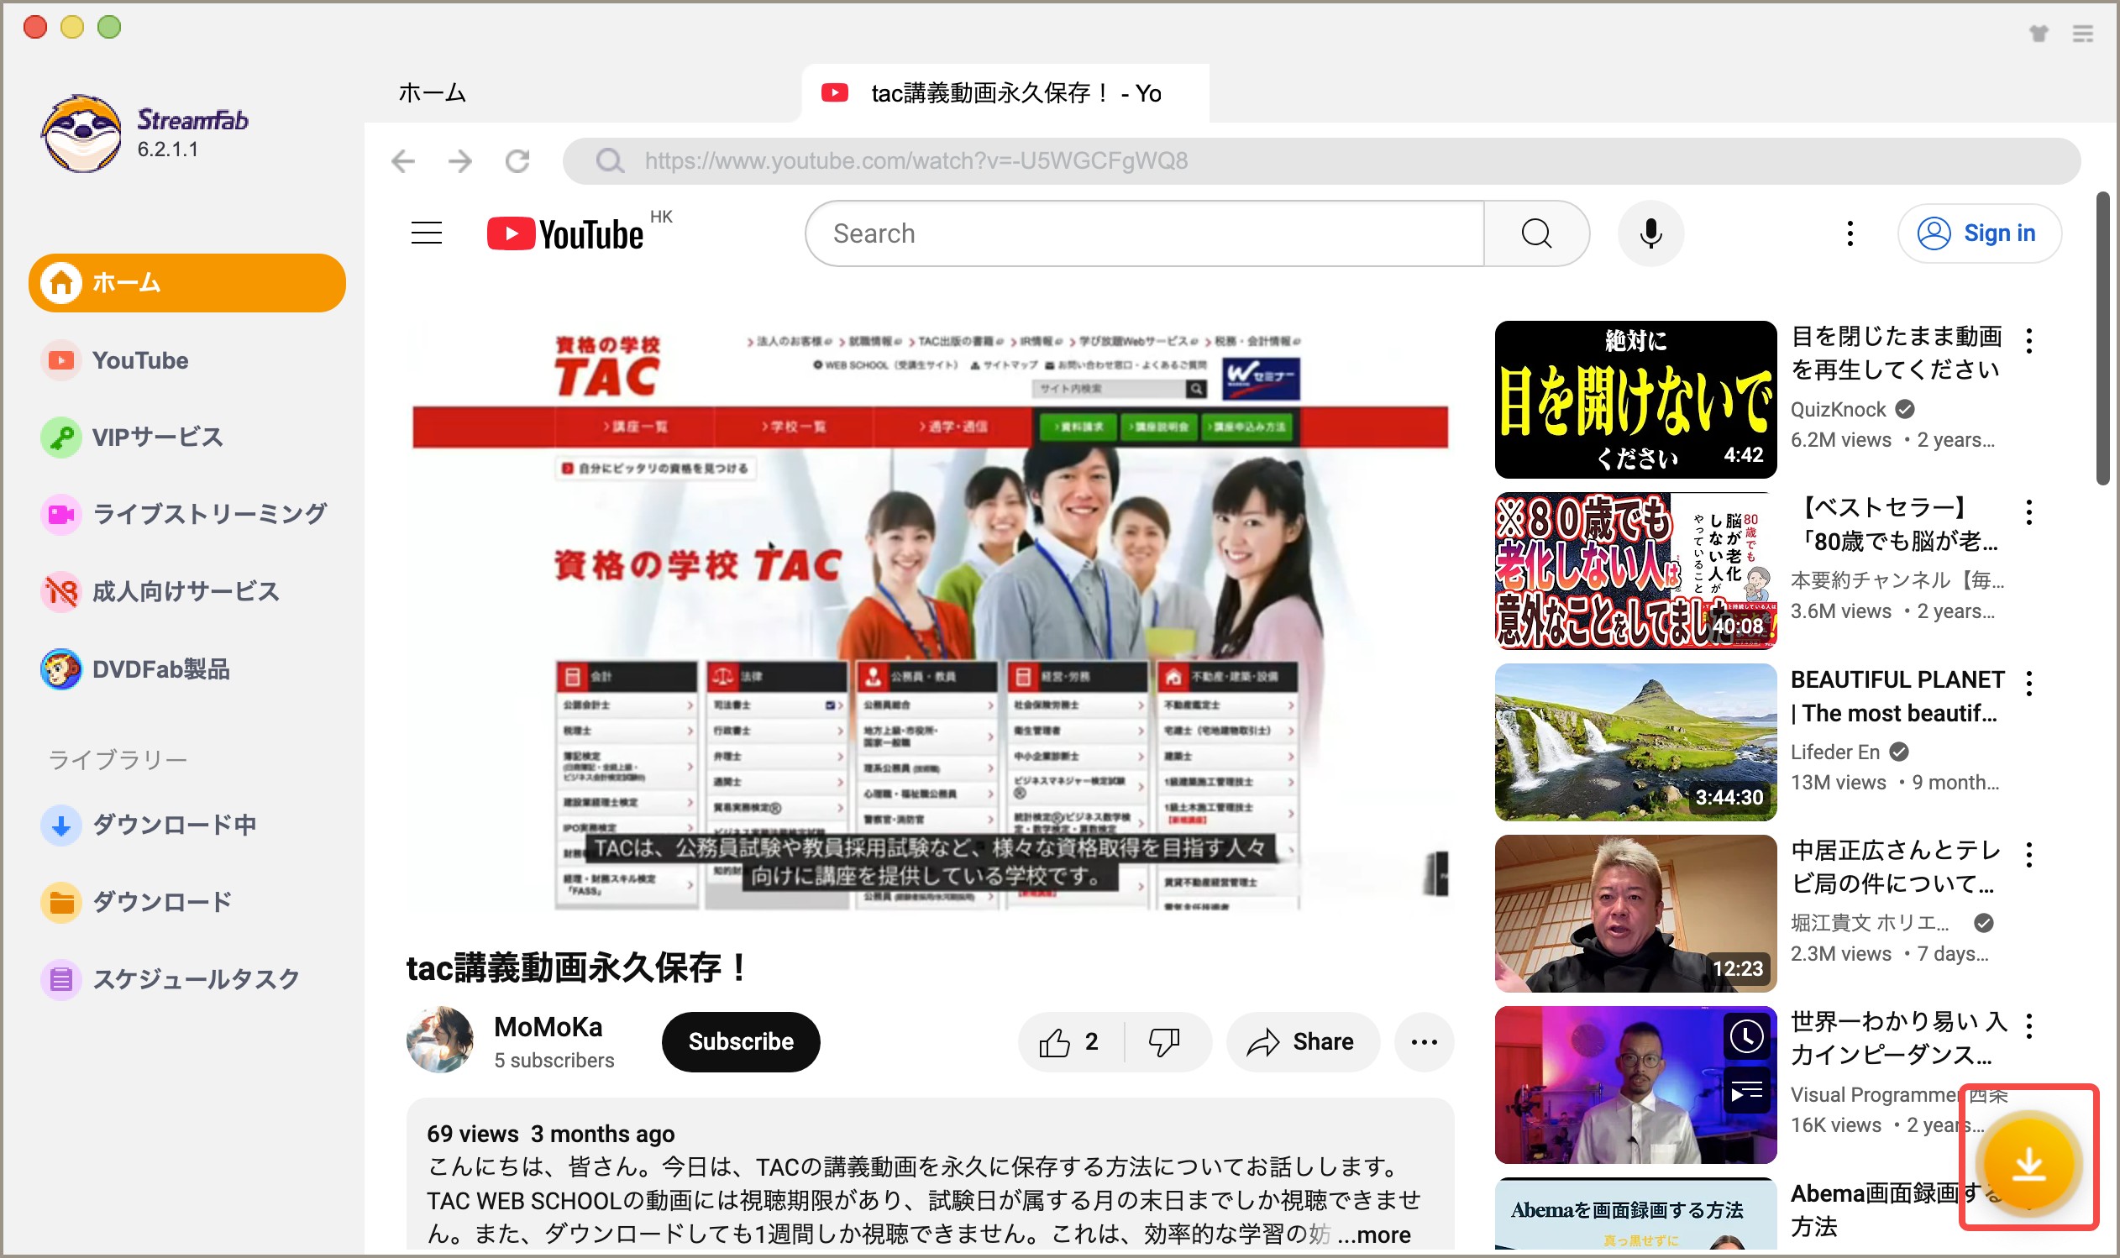Open options for 中居正広さん video
2120x1258 pixels.
tap(2028, 855)
